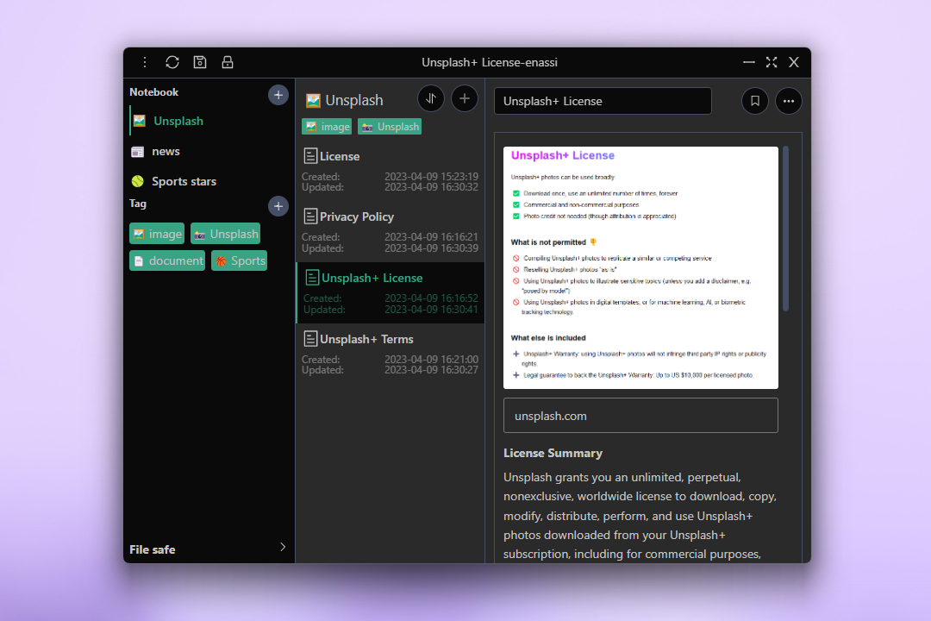931x621 pixels.
Task: Lock the app with padlock icon
Action: click(228, 62)
